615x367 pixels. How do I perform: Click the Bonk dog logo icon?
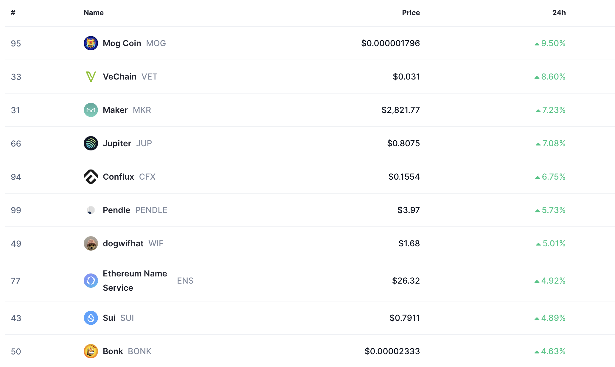(x=91, y=351)
